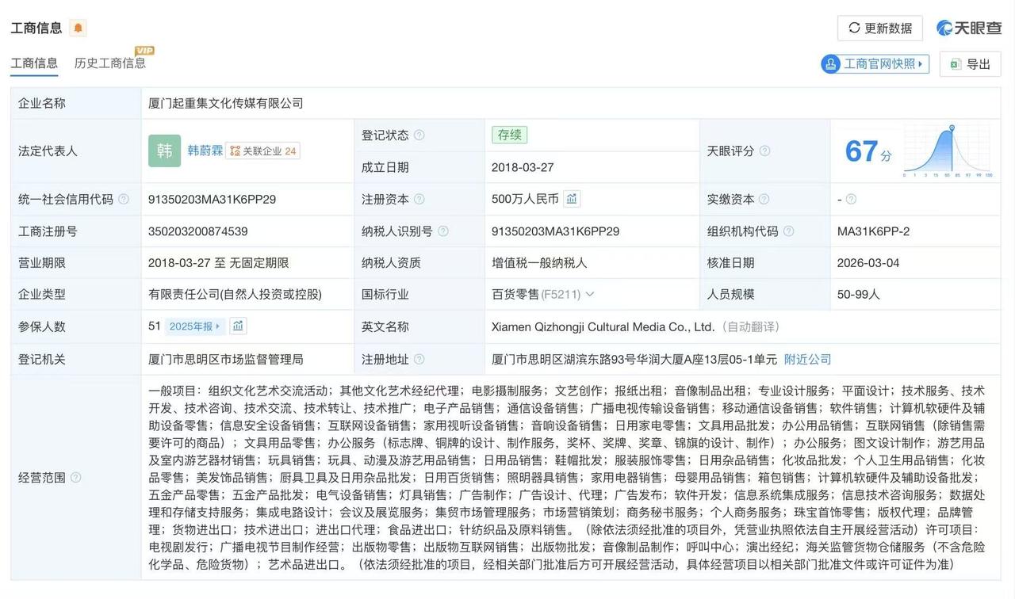This screenshot has height=599, width=1015.
Task: Click registration number 350203200874539
Action: (198, 231)
